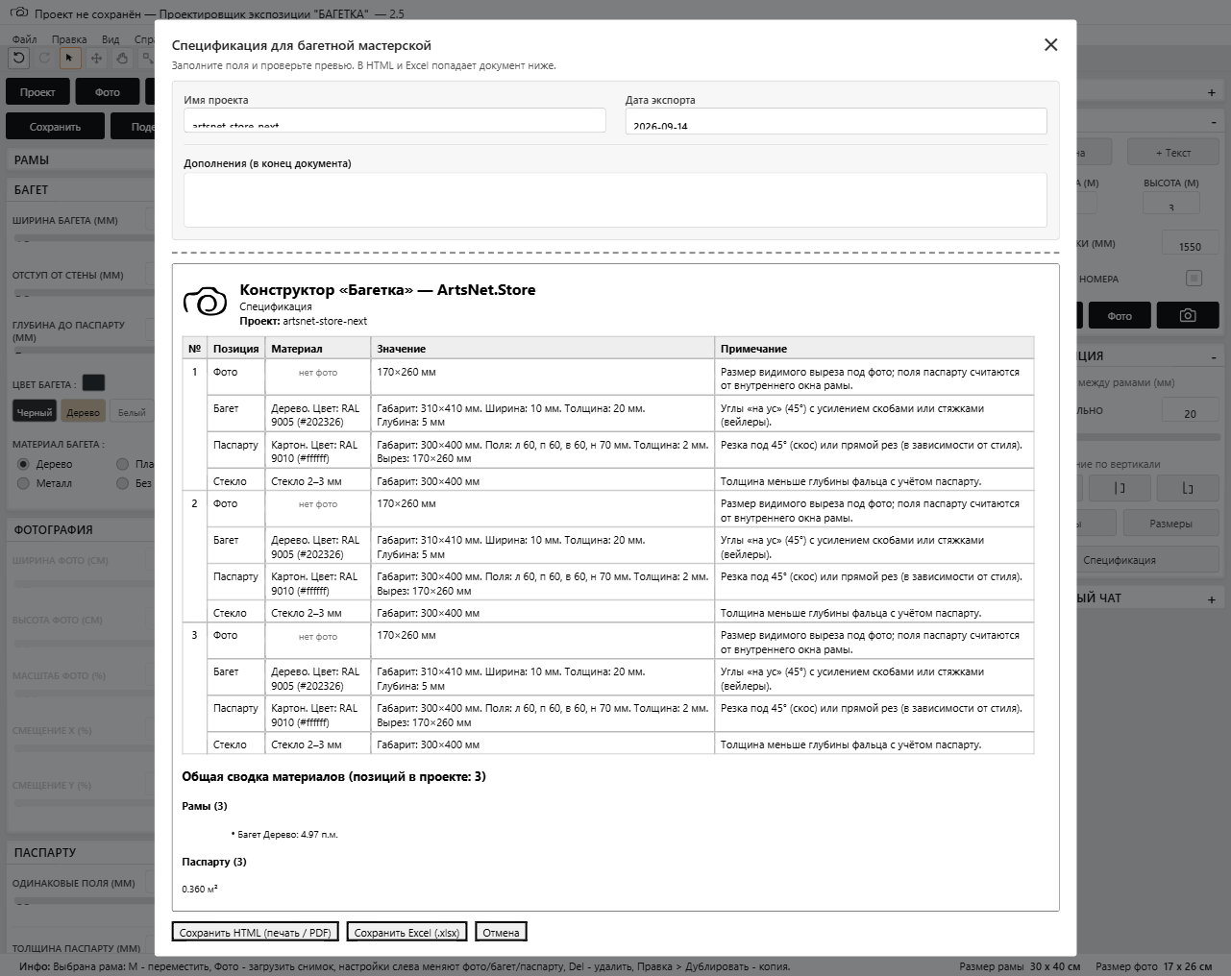Viewport: 1231px width, 976px height.
Task: Open the Правка menu
Action: pos(69,39)
